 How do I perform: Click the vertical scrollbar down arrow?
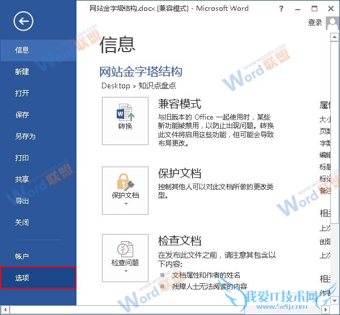pos(334,300)
